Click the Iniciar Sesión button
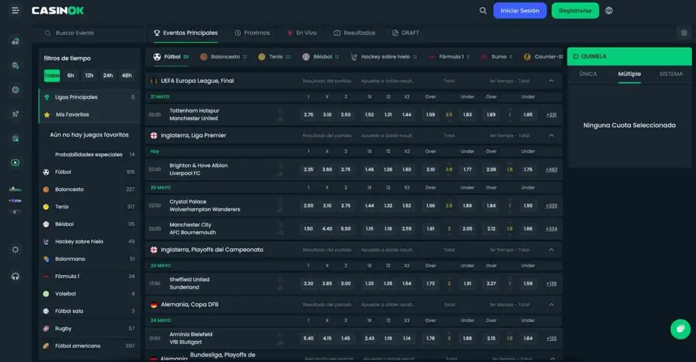 pyautogui.click(x=520, y=11)
